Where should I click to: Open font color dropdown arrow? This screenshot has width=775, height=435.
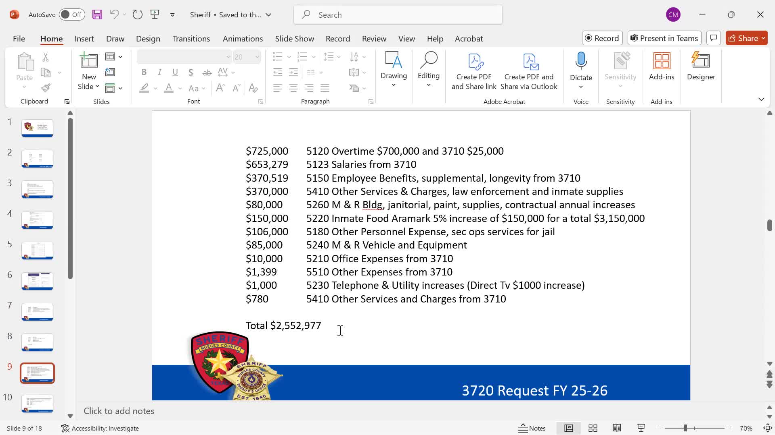coord(180,88)
